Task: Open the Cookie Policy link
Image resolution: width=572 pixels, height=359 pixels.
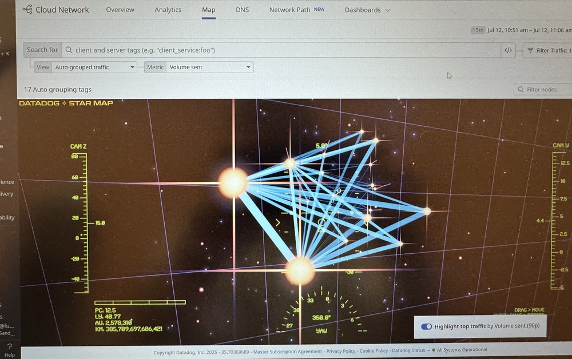Action: (x=374, y=351)
